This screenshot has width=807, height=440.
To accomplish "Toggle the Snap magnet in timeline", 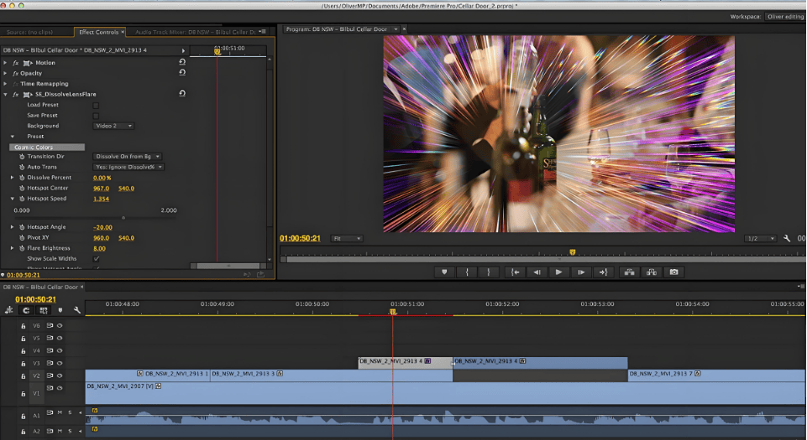I will coord(26,310).
